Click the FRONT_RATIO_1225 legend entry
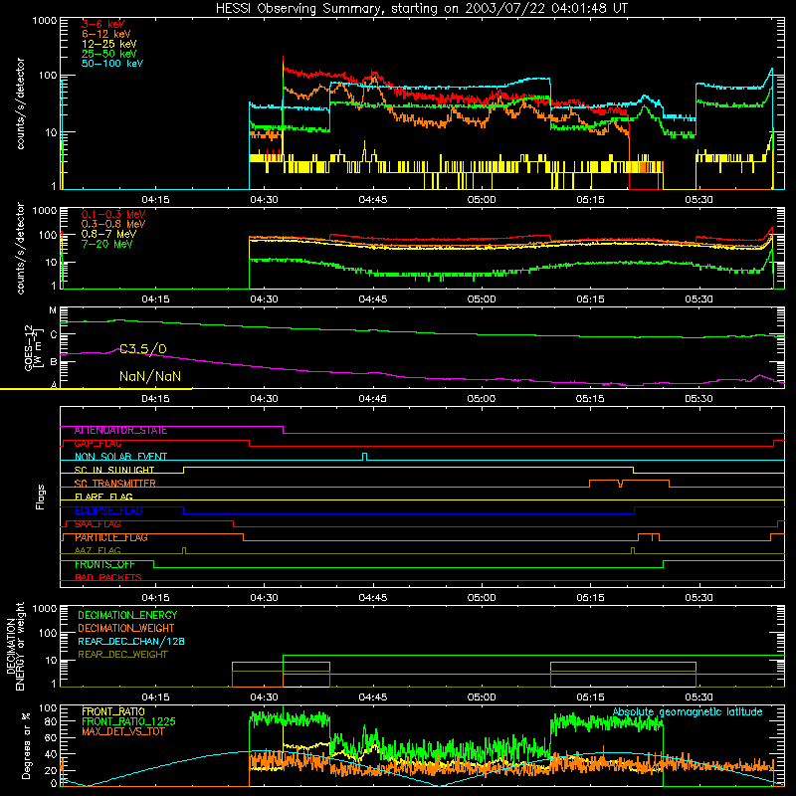Image resolution: width=796 pixels, height=796 pixels. point(129,721)
